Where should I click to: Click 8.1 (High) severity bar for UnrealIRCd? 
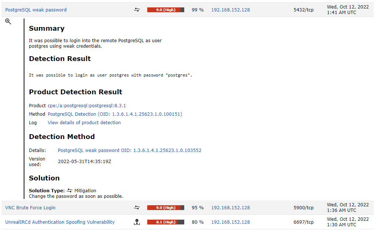[166, 222]
